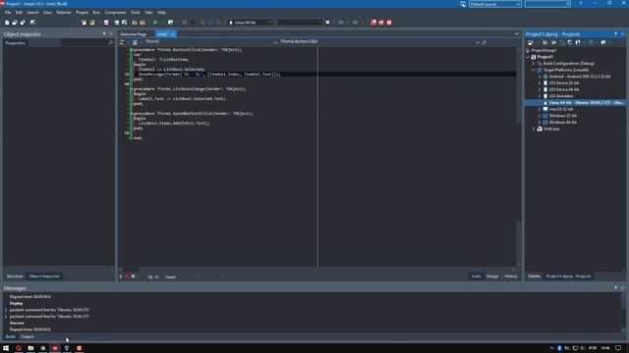
Task: Open the Component menu
Action: pyautogui.click(x=115, y=13)
